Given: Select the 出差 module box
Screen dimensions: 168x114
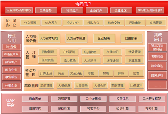Looking at the screenshot, I should click(x=136, y=73).
